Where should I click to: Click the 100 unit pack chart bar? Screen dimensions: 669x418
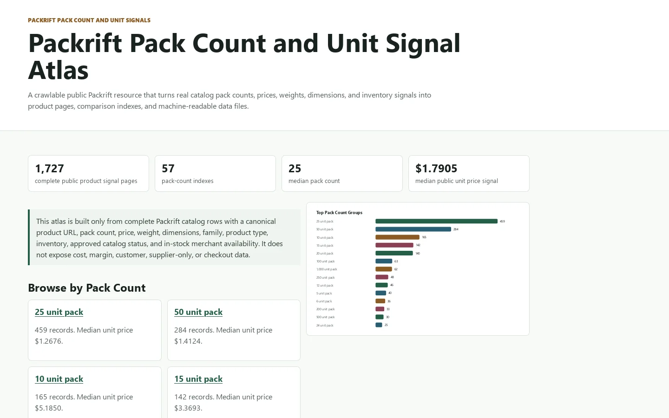(x=384, y=261)
